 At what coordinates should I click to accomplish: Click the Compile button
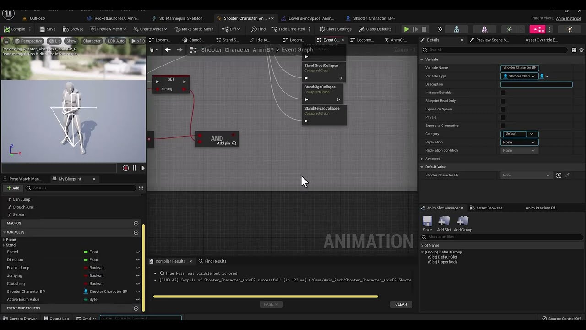[15, 29]
